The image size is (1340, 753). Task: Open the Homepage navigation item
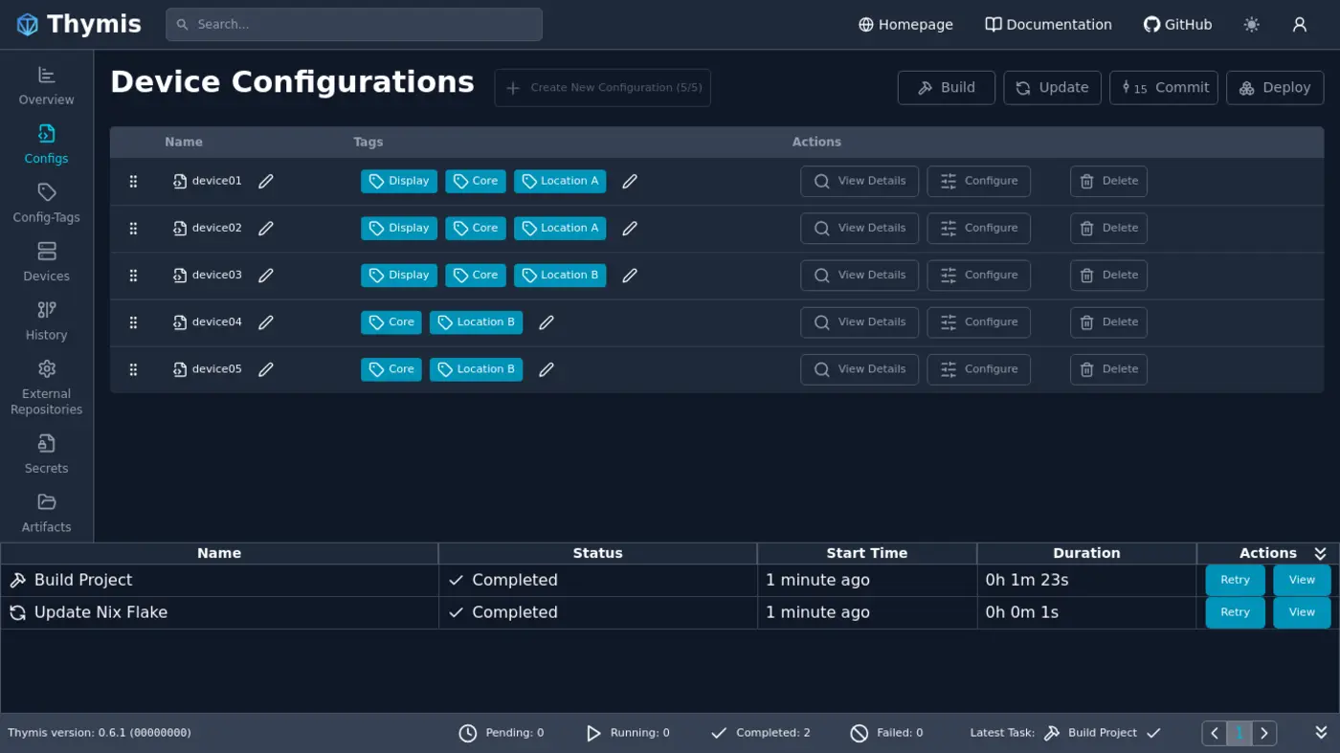click(904, 24)
